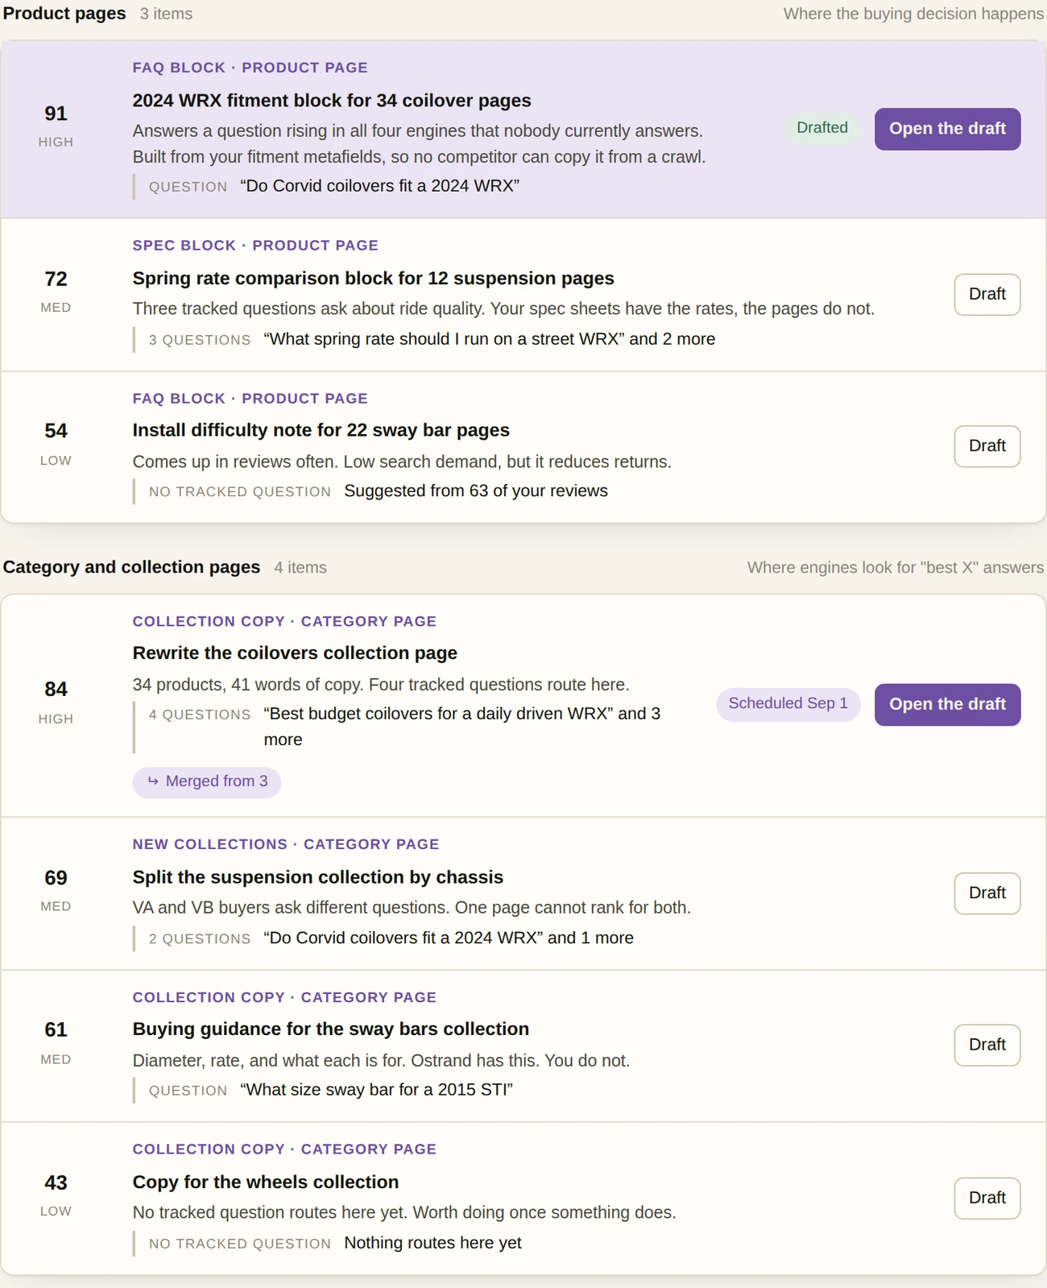Click the WRX question quote in the fitment block
Screen dimensions: 1047x1288
pyautogui.click(x=379, y=186)
